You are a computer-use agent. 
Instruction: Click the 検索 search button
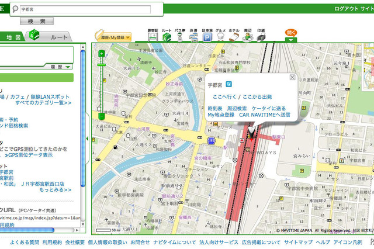click(x=37, y=21)
